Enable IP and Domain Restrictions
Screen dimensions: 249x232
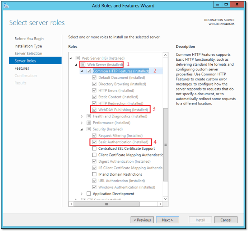tap(94, 174)
